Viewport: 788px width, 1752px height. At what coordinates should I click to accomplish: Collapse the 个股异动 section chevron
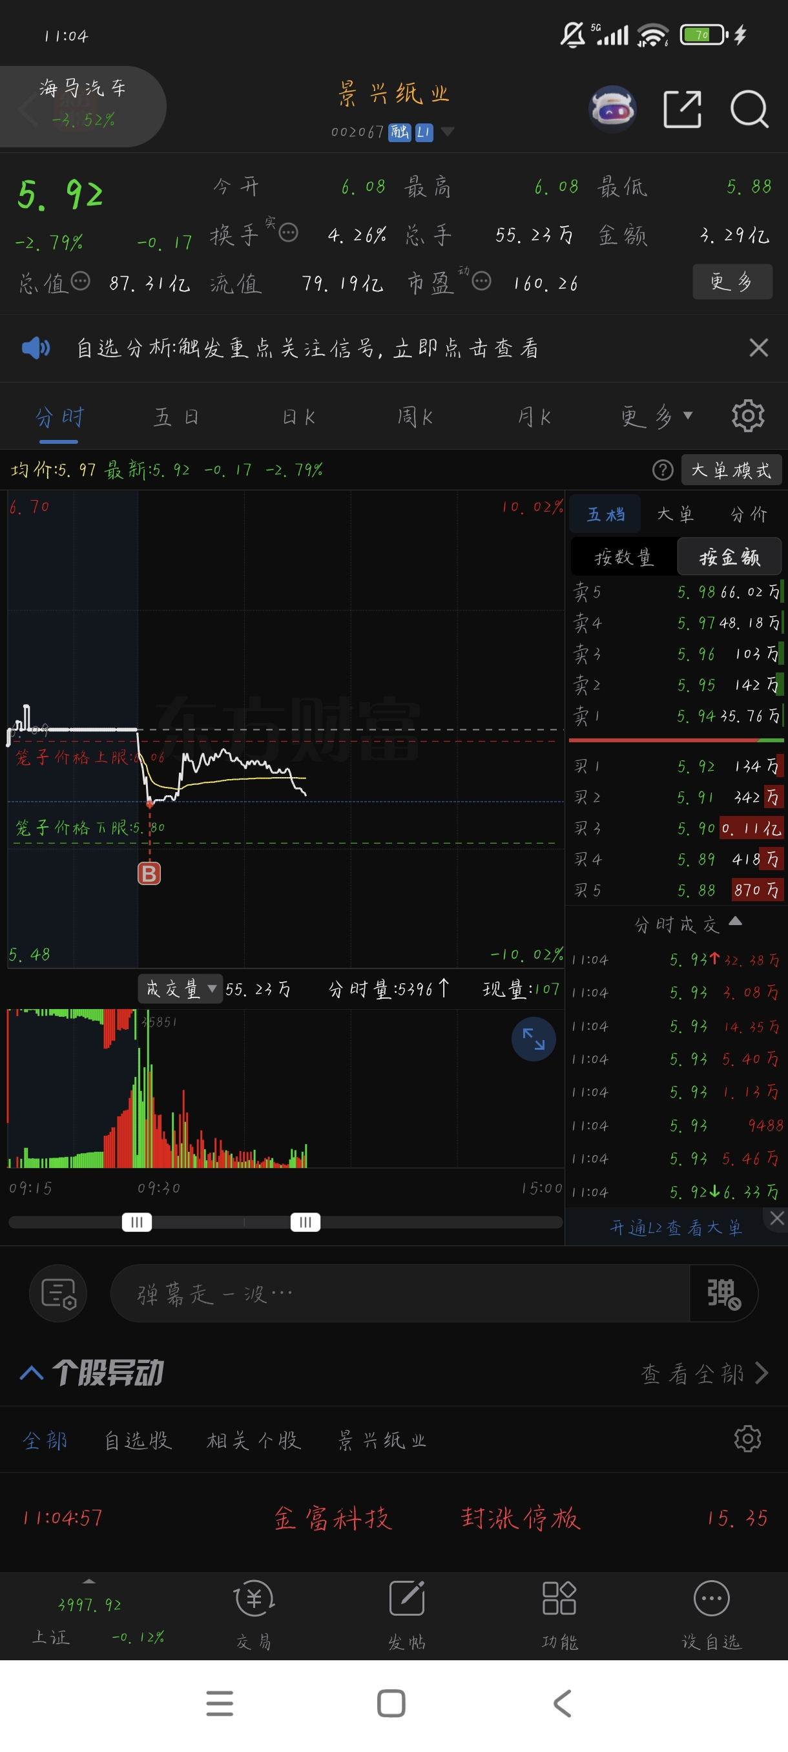[31, 1373]
